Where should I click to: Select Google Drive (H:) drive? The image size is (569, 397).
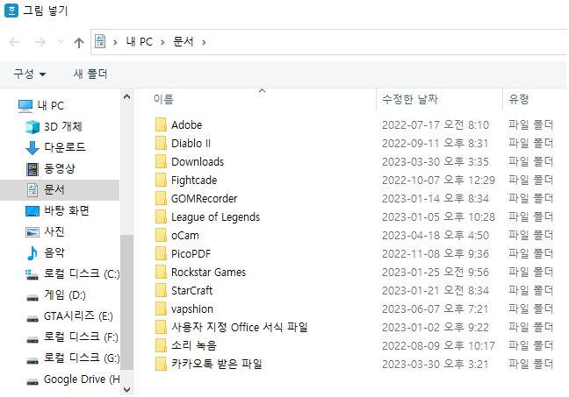[x=72, y=379]
